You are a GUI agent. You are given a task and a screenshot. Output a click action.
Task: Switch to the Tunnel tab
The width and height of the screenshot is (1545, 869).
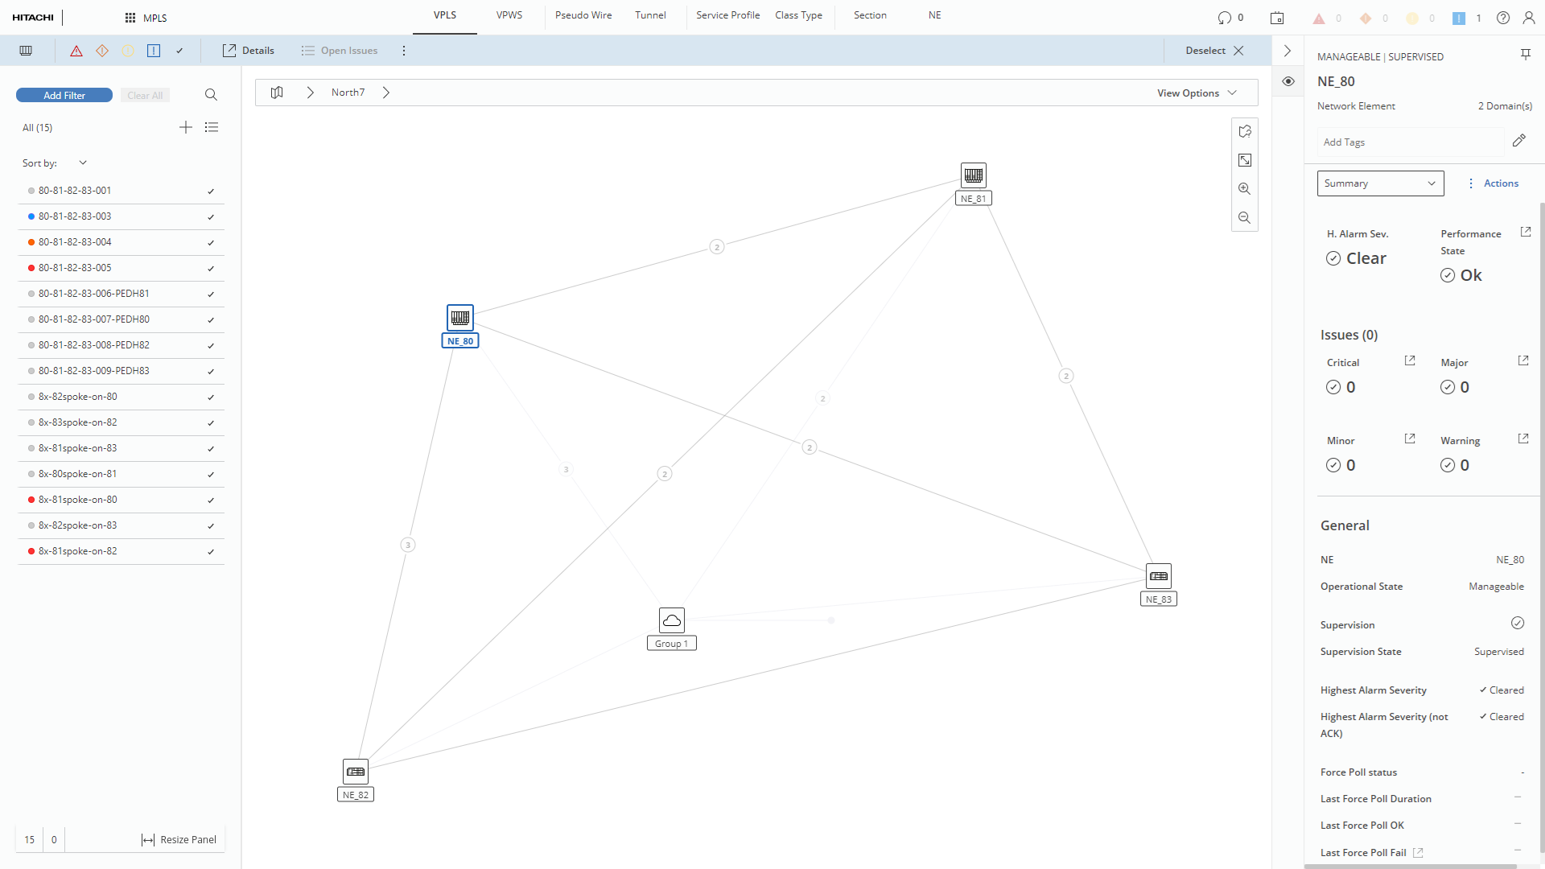650,15
